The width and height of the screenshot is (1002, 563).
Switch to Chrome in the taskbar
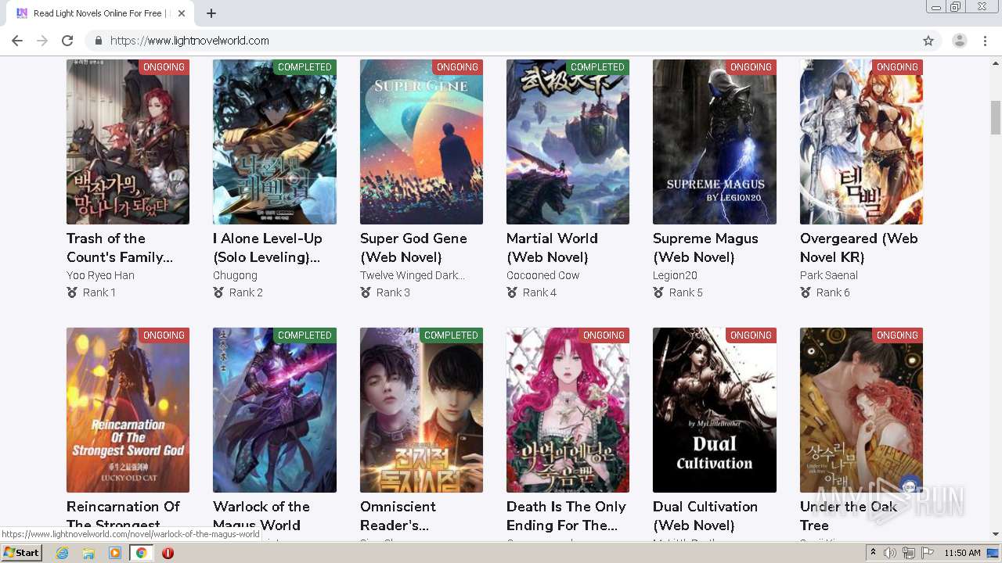click(x=141, y=553)
